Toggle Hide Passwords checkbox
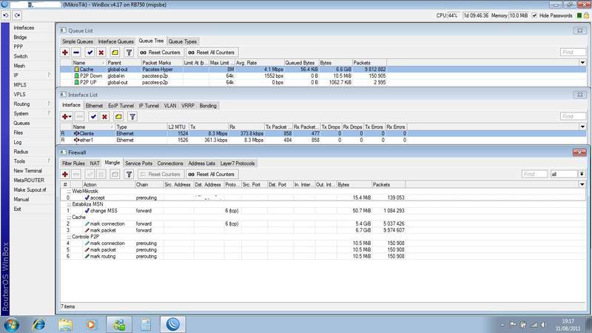 click(534, 16)
